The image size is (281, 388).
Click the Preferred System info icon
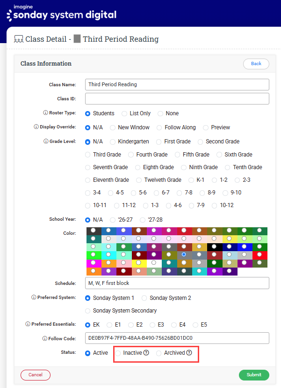pyautogui.click(x=34, y=297)
